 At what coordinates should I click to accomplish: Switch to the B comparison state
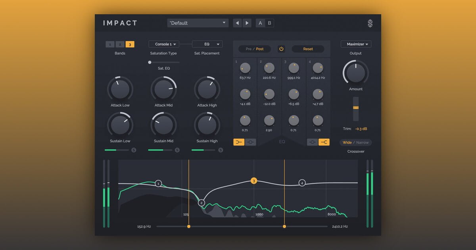click(270, 23)
